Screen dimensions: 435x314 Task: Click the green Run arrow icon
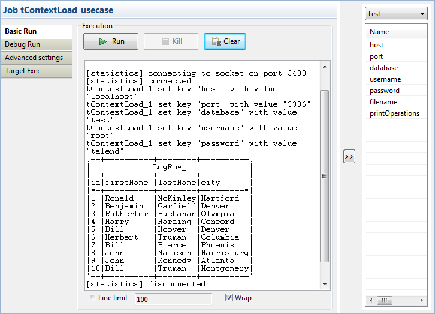103,41
